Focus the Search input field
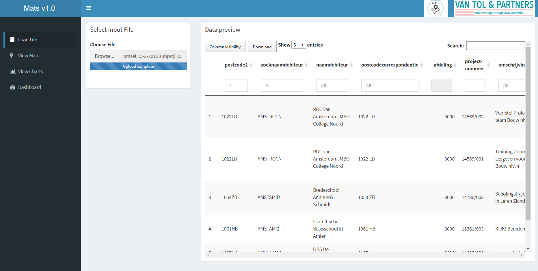The image size is (538, 271). point(496,46)
